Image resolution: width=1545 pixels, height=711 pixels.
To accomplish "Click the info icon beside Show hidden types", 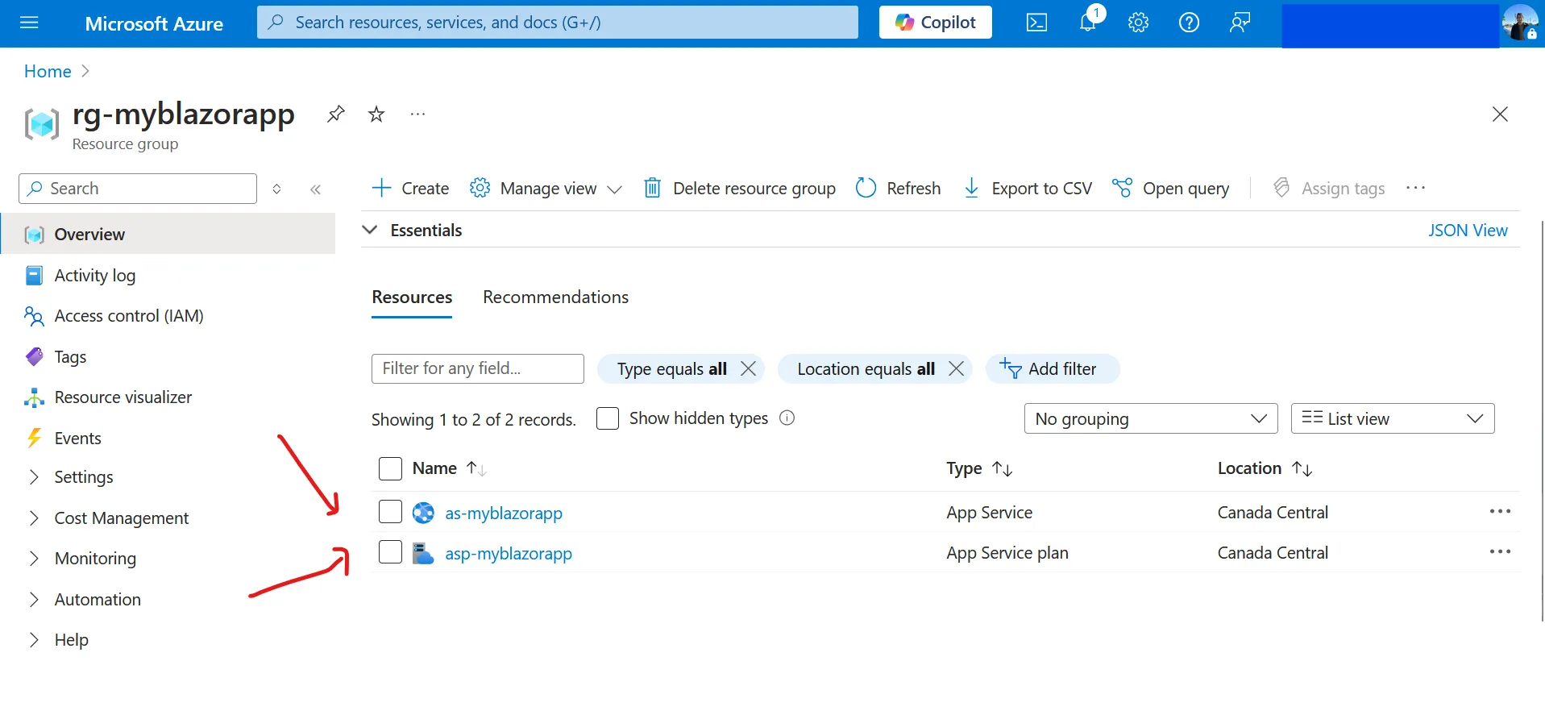I will (787, 418).
